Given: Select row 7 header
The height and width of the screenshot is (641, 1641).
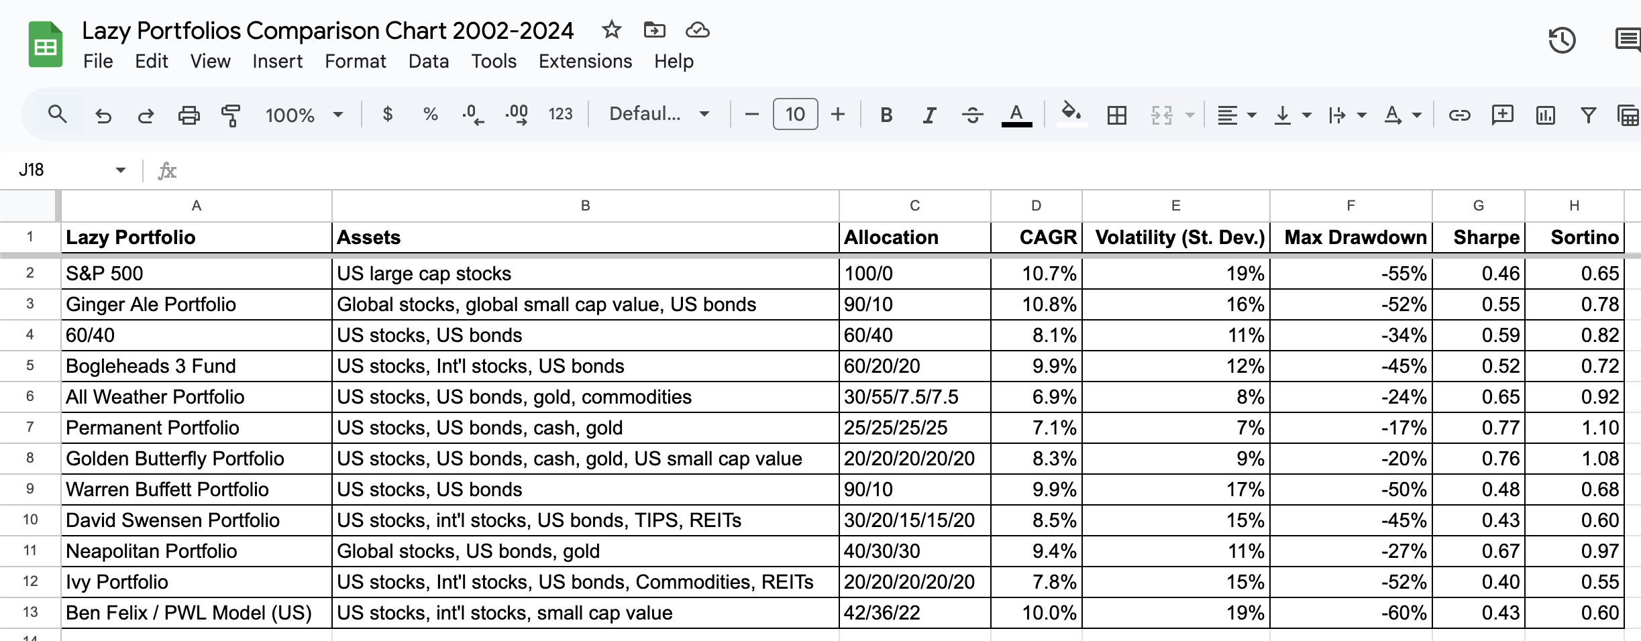Looking at the screenshot, I should click(30, 427).
